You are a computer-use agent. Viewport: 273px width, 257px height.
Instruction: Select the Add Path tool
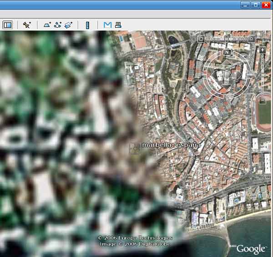[58, 25]
